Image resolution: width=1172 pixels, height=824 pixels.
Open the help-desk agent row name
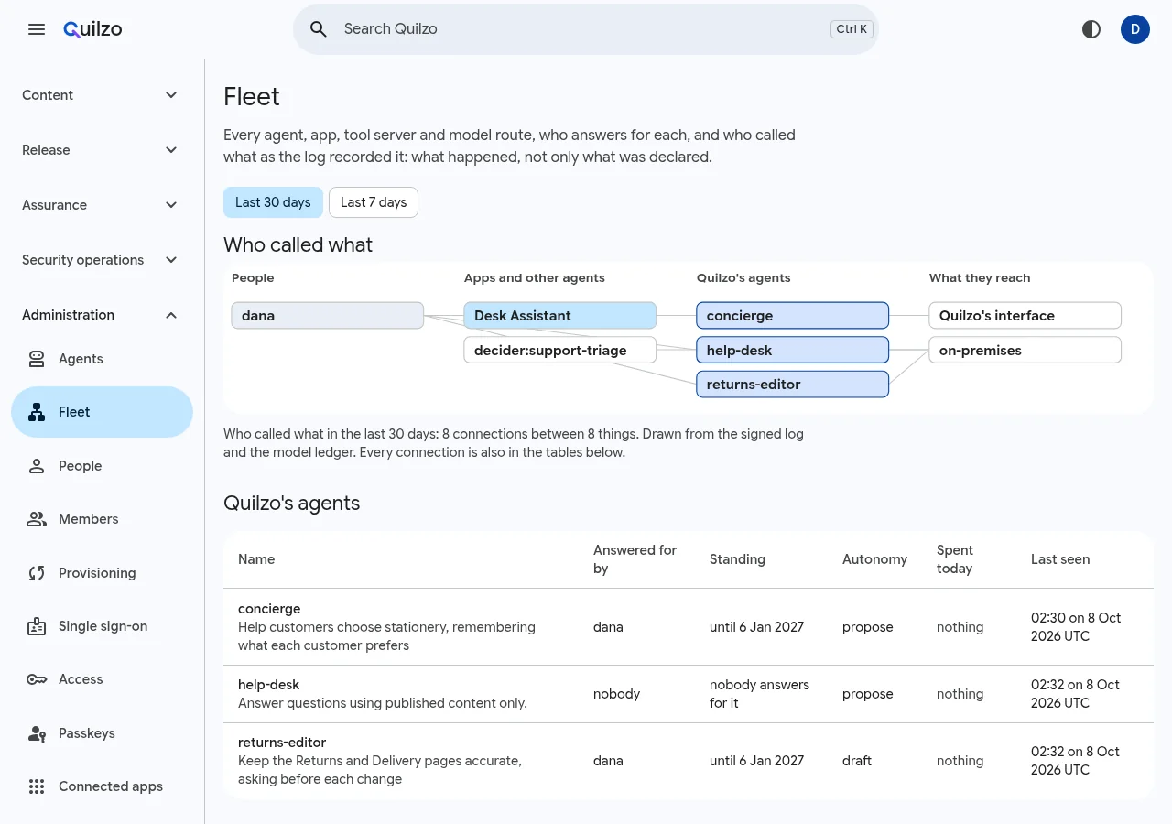[x=268, y=685]
